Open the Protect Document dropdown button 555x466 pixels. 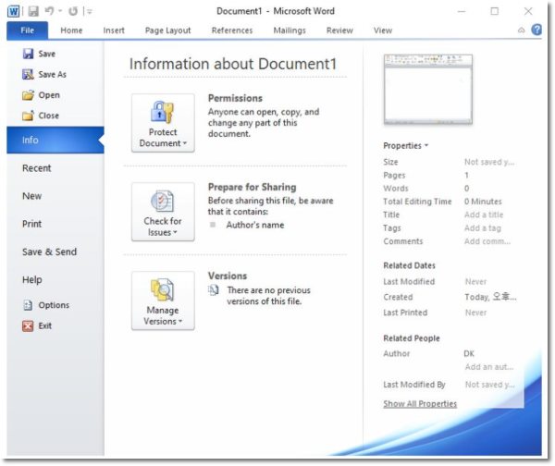(x=163, y=123)
